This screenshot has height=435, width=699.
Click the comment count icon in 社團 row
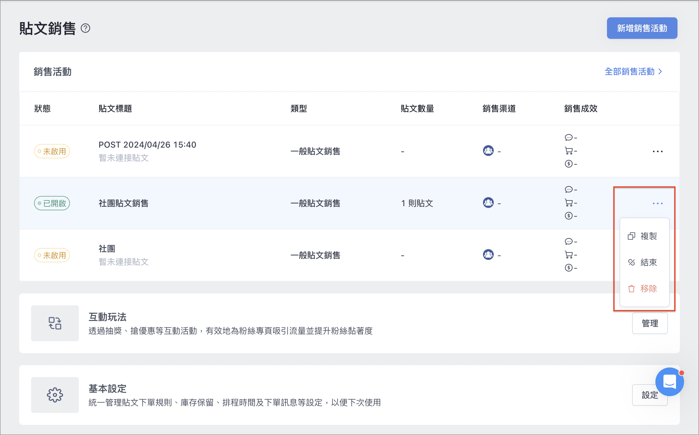[x=568, y=241]
